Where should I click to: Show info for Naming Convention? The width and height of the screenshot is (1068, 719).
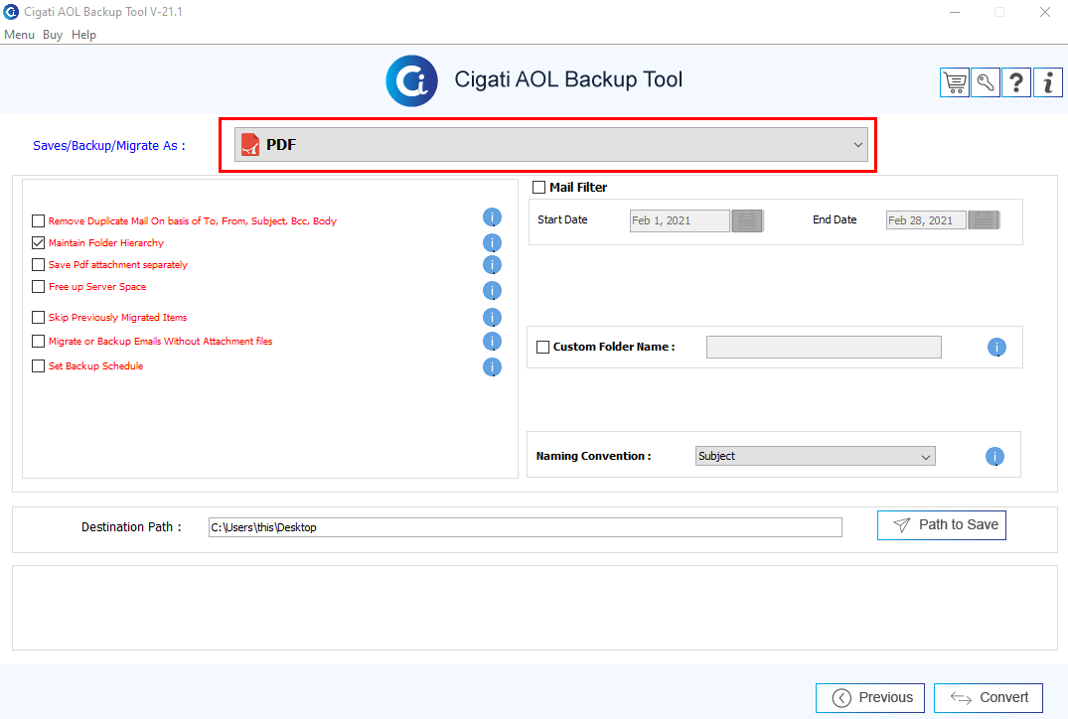tap(994, 456)
